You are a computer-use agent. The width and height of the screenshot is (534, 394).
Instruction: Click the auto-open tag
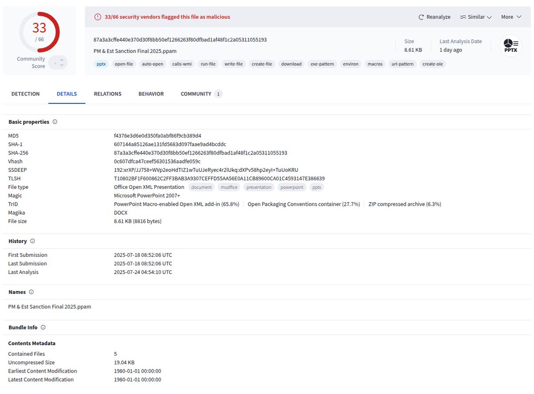(153, 64)
